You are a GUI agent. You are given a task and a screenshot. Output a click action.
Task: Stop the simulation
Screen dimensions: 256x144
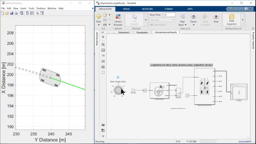pos(216,18)
